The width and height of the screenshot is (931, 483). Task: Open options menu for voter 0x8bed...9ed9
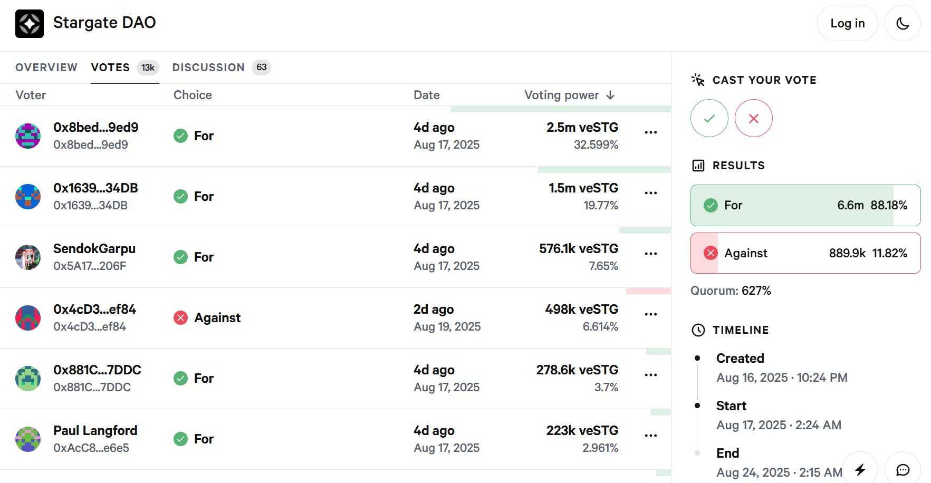[650, 132]
